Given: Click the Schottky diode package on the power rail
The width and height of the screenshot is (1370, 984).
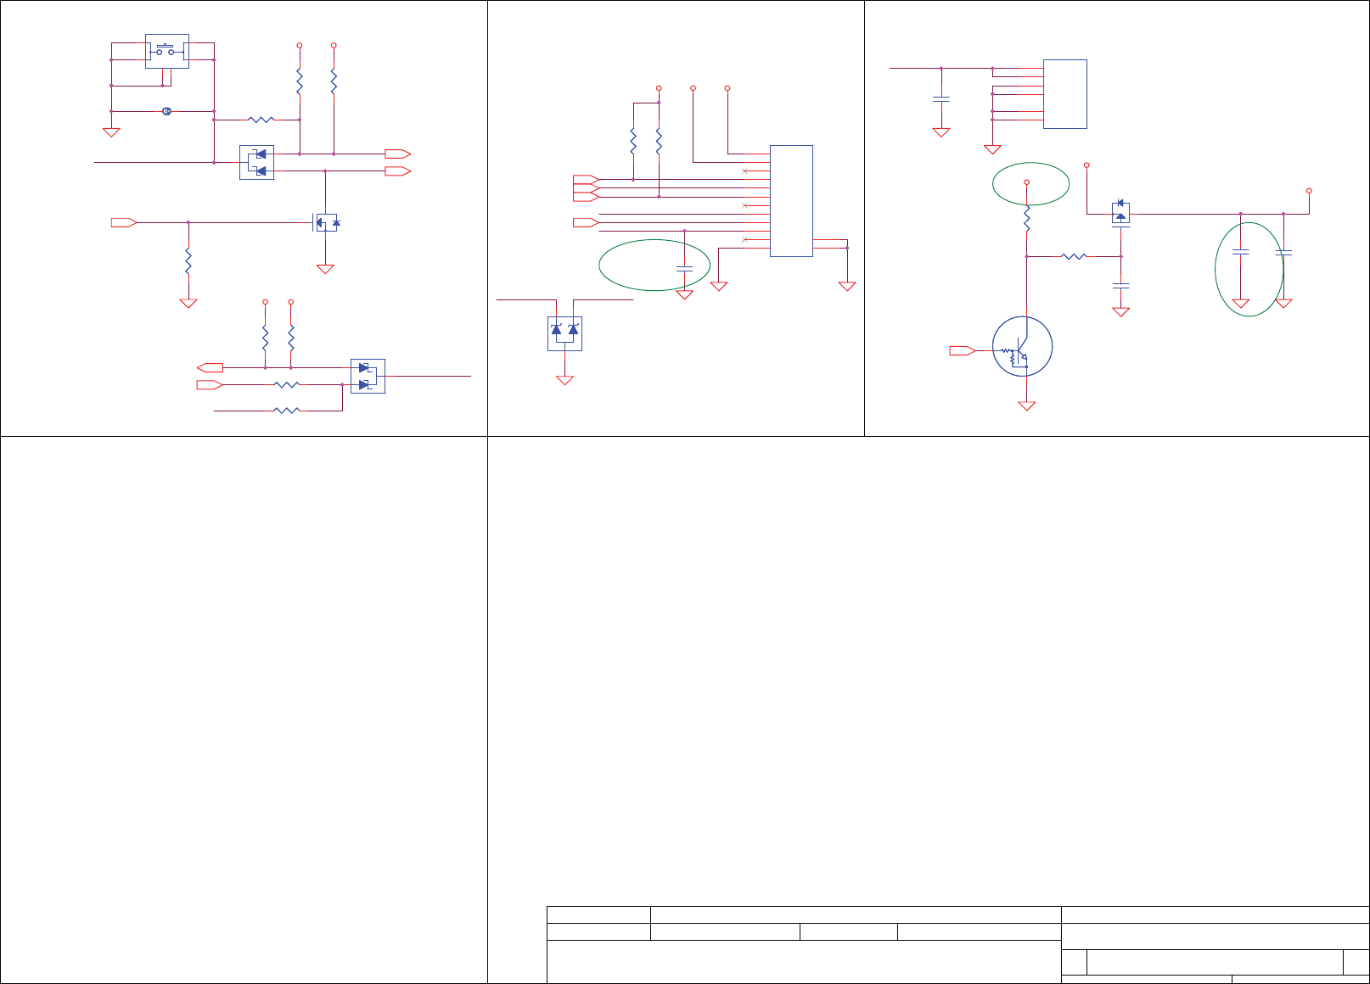Looking at the screenshot, I should coord(1120,212).
